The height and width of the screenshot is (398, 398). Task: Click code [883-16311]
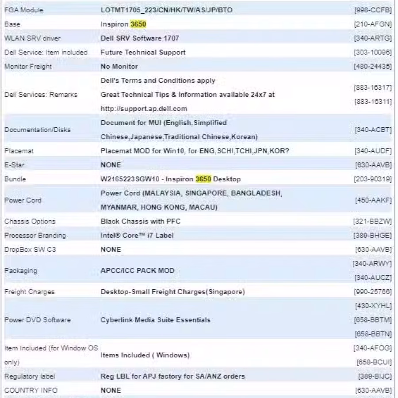coord(373,102)
